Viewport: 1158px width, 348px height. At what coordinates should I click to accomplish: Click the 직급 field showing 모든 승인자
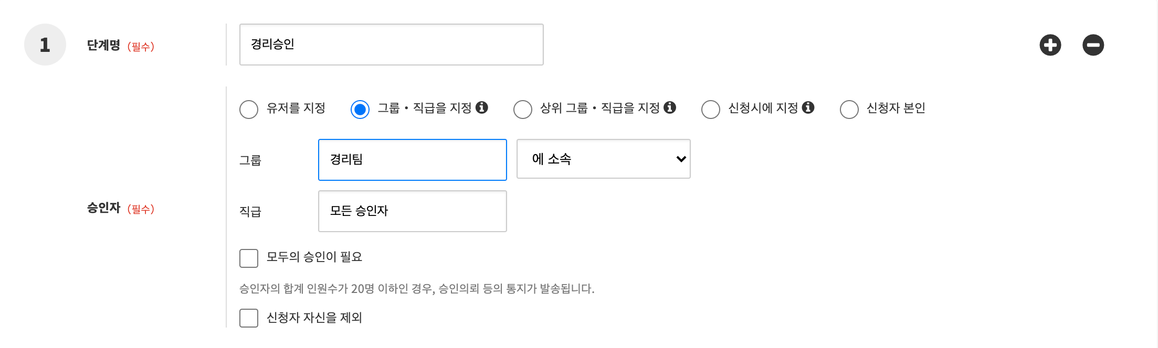(412, 211)
